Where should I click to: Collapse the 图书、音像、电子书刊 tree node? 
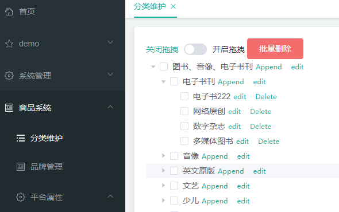153,67
